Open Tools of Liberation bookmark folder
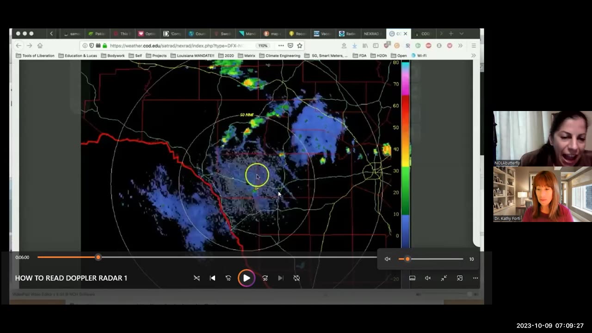 tap(35, 55)
